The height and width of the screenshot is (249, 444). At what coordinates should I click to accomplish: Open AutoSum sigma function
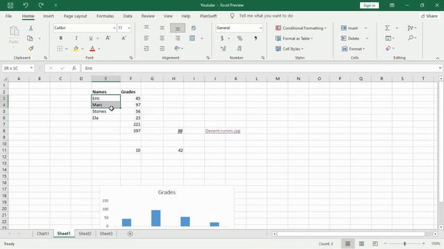coord(387,28)
